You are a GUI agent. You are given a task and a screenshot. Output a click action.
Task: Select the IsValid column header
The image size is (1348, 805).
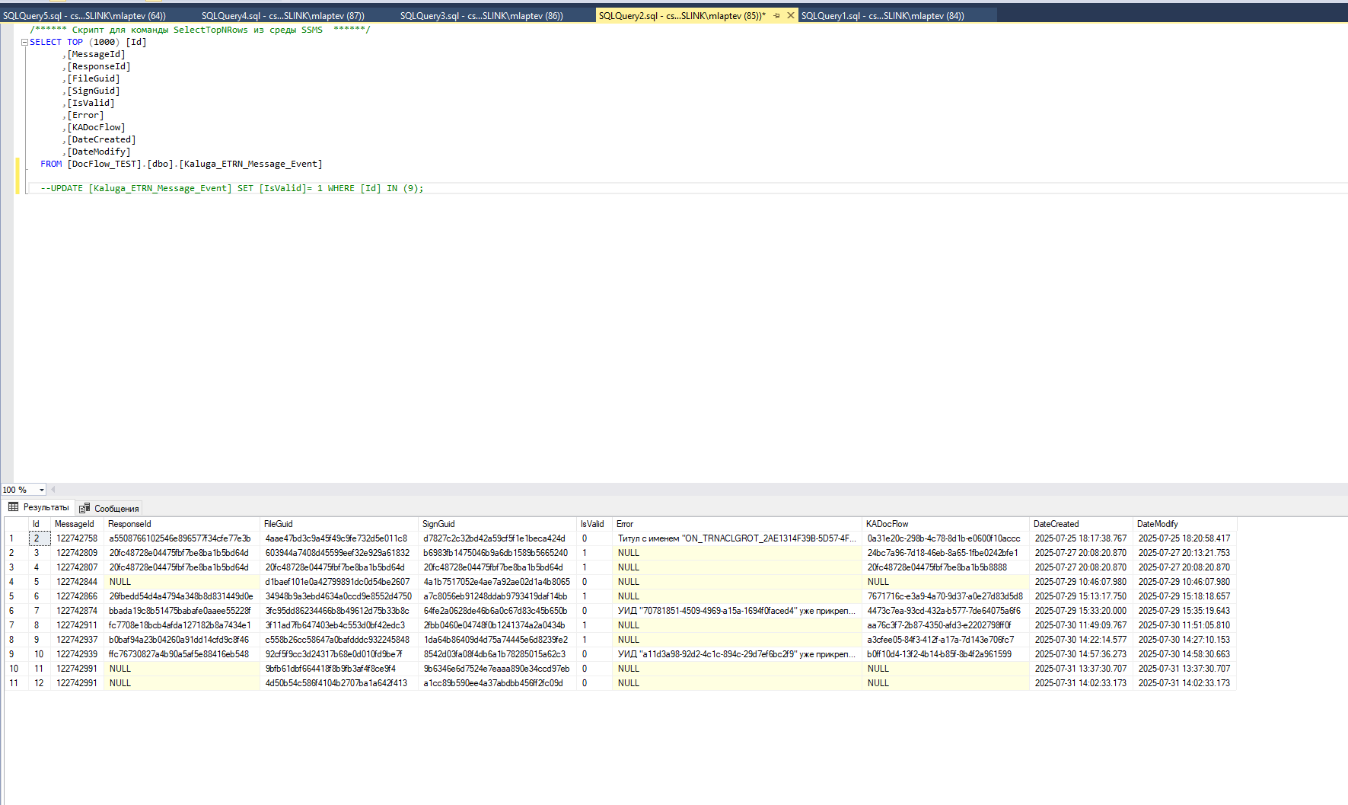click(594, 524)
